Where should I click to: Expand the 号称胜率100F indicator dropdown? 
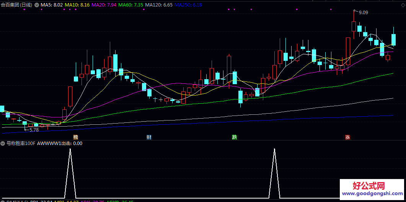pyautogui.click(x=3, y=143)
